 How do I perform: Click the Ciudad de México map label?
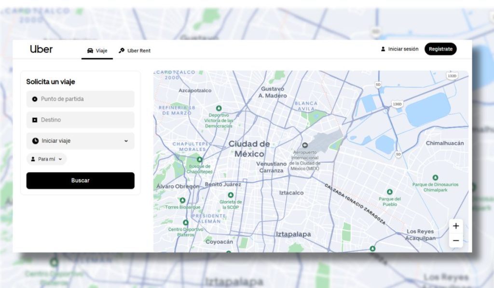(x=249, y=149)
